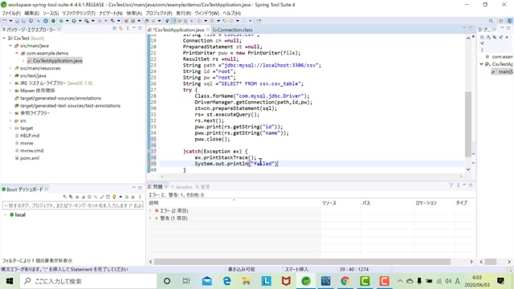Expand the local node in Boot Dashboard
514x289 pixels.
click(x=6, y=214)
